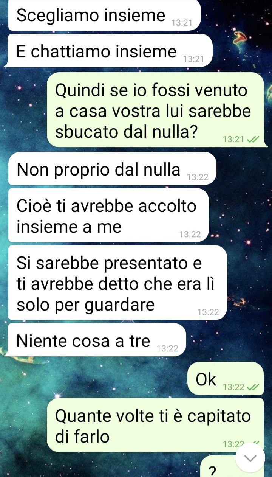Tap the 13:21 timestamp of 'E chattiamo insieme'
Viewport: 272px width, 477px height.
tap(193, 59)
